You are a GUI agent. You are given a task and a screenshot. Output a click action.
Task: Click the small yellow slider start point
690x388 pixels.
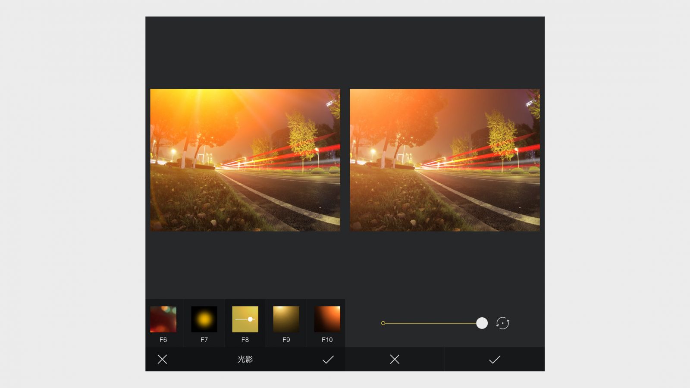click(383, 323)
